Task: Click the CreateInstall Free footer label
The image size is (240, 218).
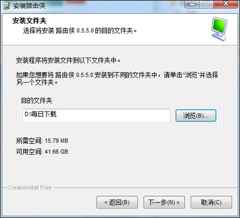Action: [x=29, y=188]
